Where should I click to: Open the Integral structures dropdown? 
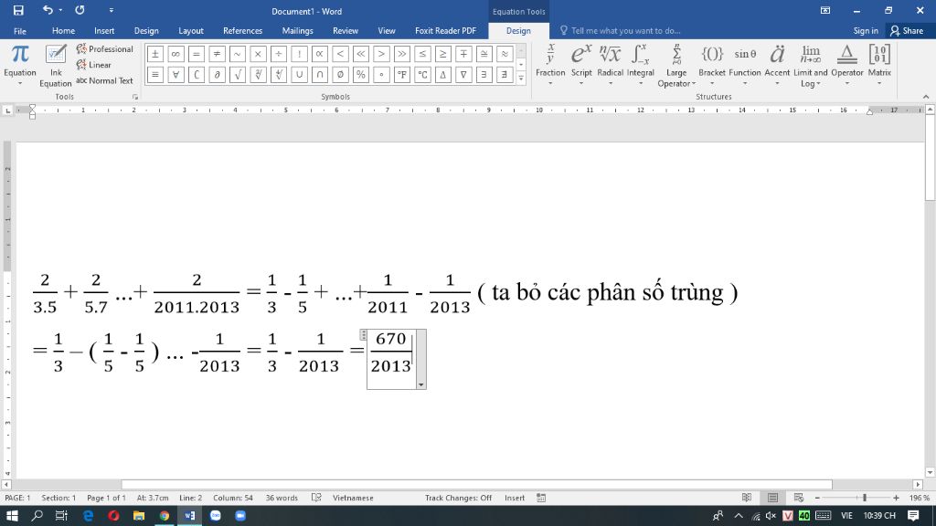641,65
